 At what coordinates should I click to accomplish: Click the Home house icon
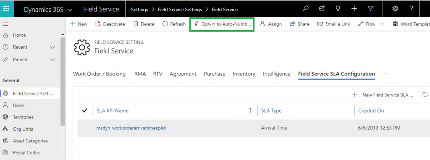pos(5,35)
